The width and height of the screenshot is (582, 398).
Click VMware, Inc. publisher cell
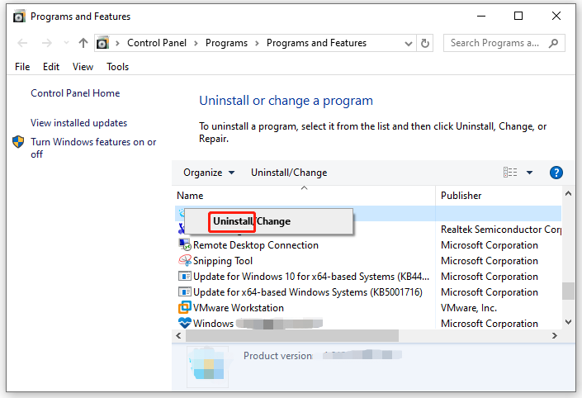point(468,308)
